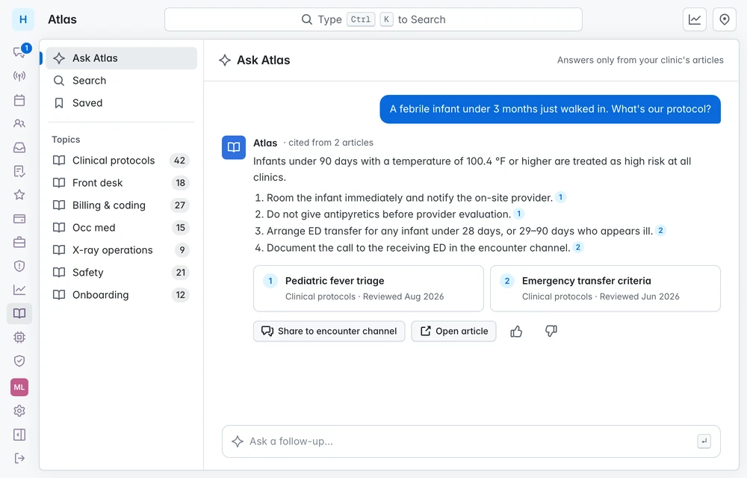The width and height of the screenshot is (747, 478).
Task: Open the Pediatric fever triage citation card
Action: pyautogui.click(x=368, y=288)
